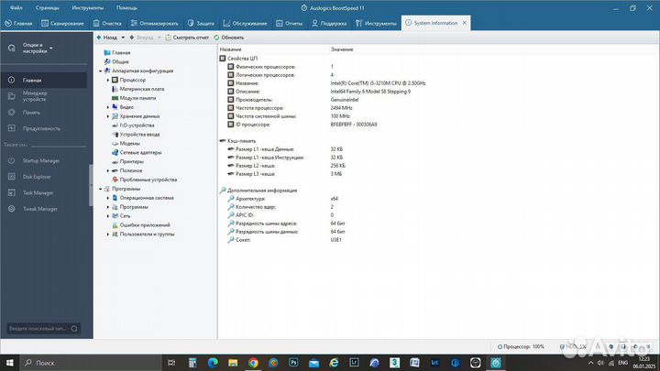Expand Пользователи и группы tree node
Image resolution: width=660 pixels, height=371 pixels.
pyautogui.click(x=108, y=234)
